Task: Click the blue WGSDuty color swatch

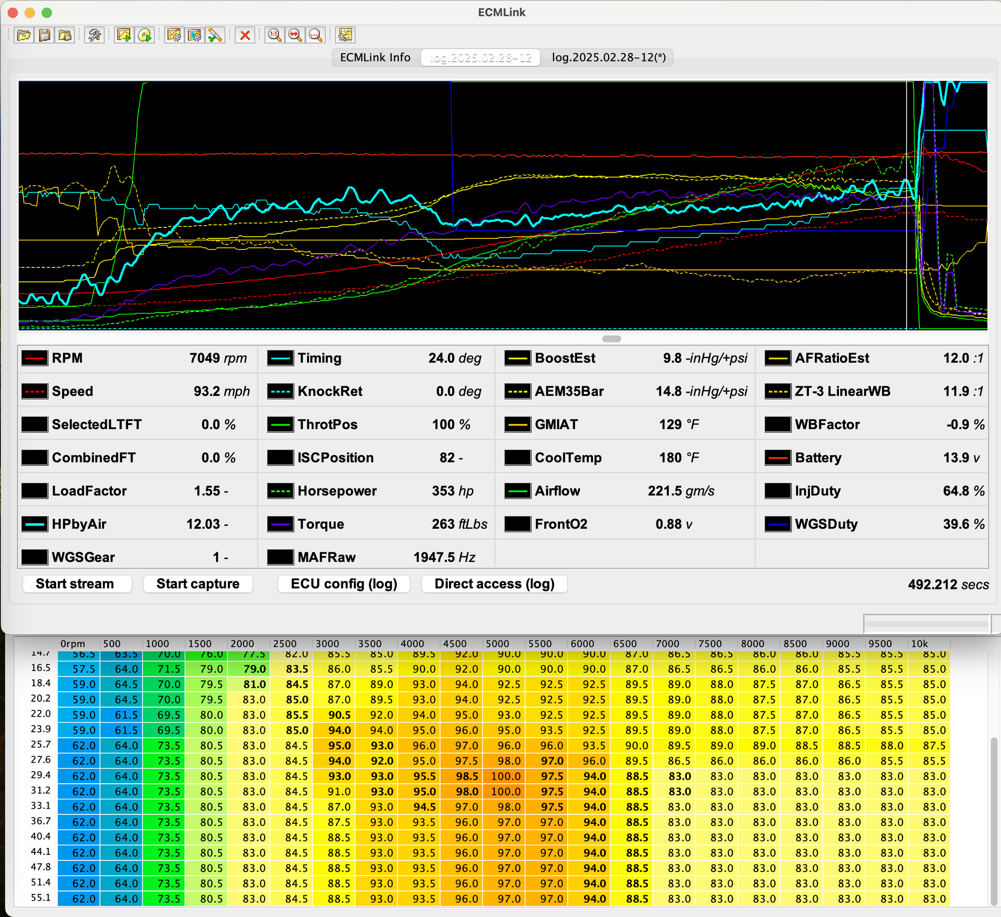Action: click(x=778, y=524)
